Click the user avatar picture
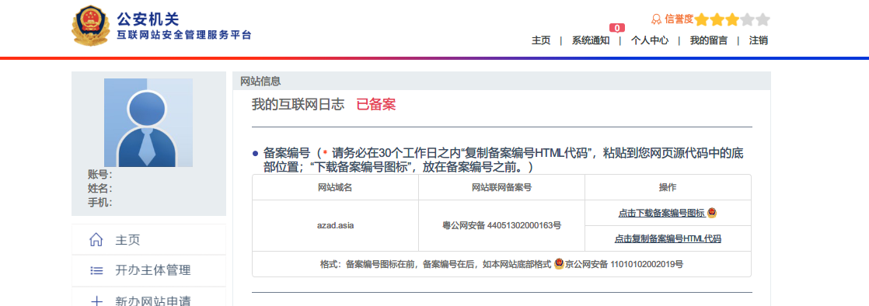Screen dimensions: 869x306 [x=148, y=123]
